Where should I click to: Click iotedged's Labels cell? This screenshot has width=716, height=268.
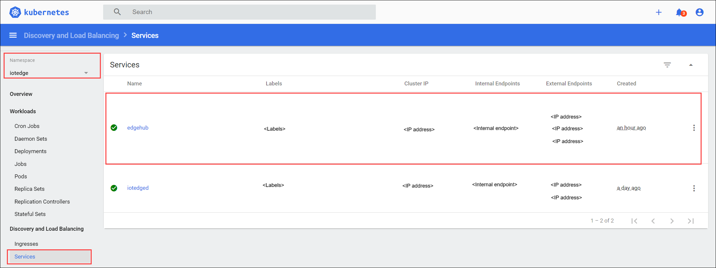[273, 185]
